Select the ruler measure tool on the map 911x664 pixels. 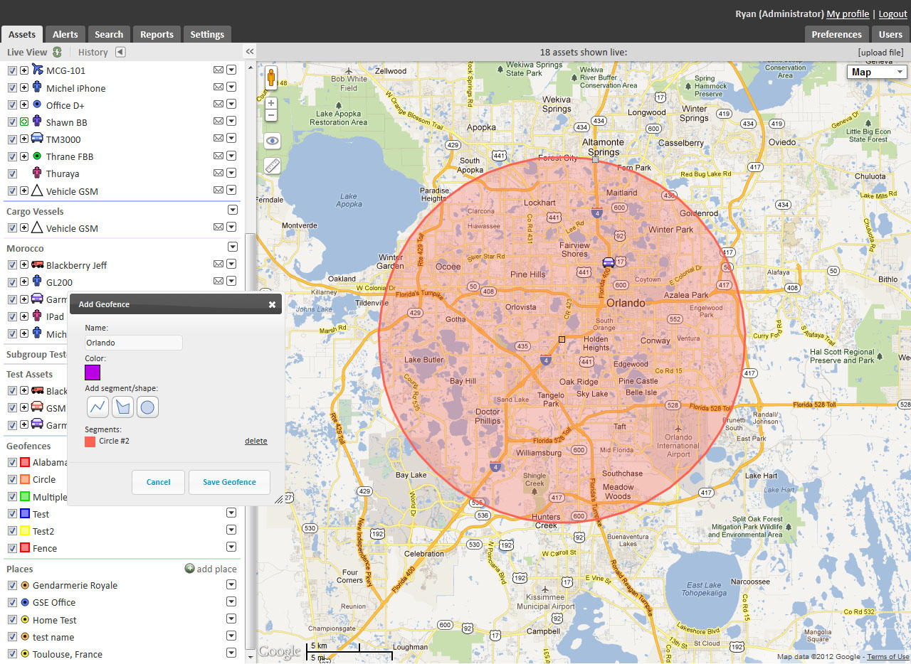pyautogui.click(x=271, y=165)
